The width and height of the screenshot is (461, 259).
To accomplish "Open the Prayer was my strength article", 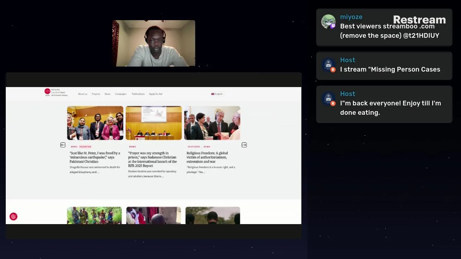I will (x=152, y=159).
